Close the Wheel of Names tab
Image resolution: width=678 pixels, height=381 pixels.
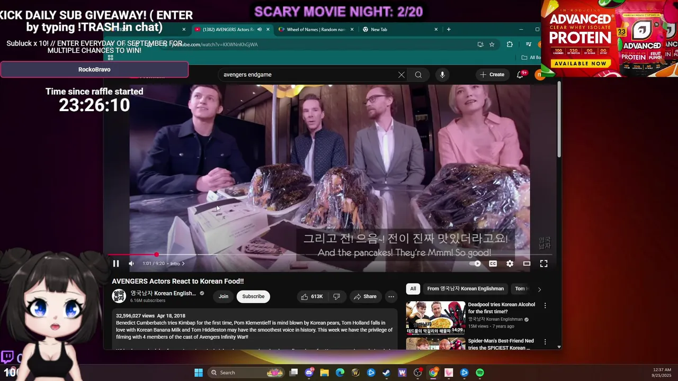[352, 30]
